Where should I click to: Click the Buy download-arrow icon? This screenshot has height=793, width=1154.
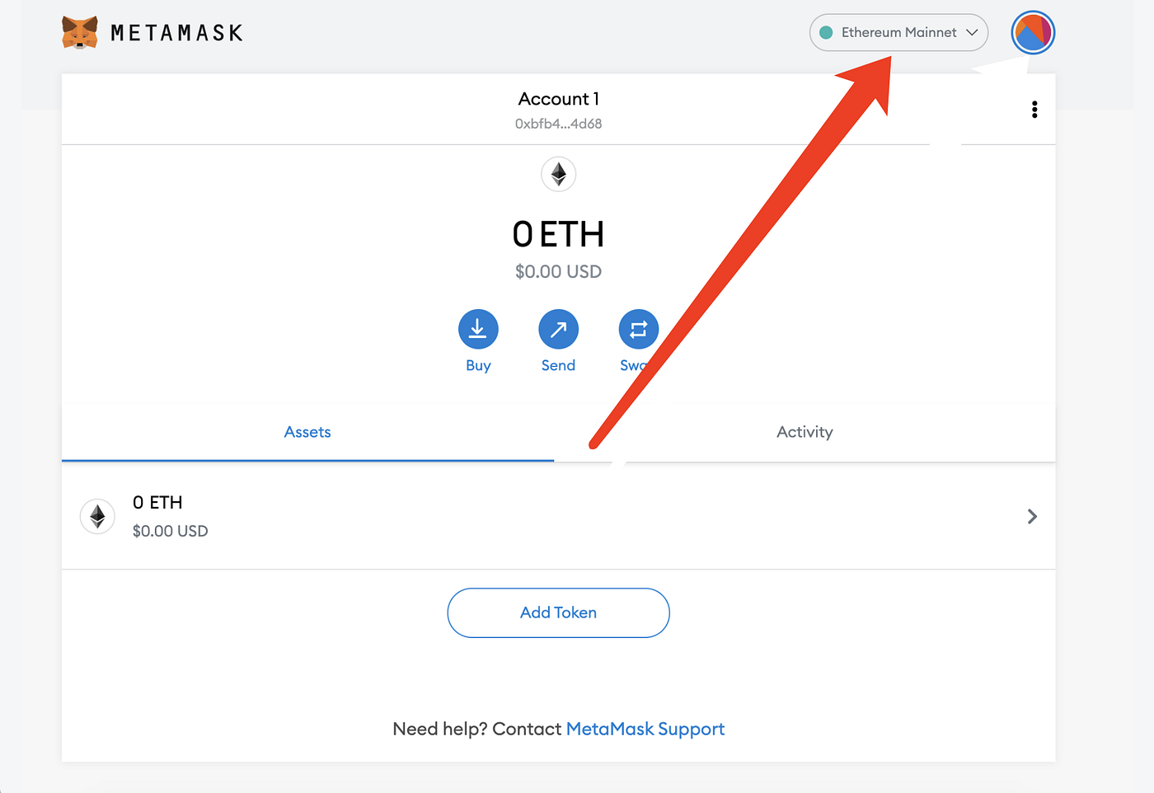(x=478, y=330)
